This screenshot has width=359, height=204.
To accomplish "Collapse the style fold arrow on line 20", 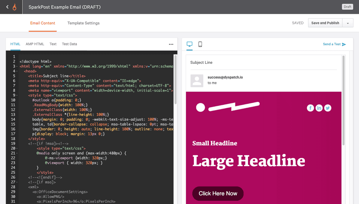I will click(x=17, y=148).
